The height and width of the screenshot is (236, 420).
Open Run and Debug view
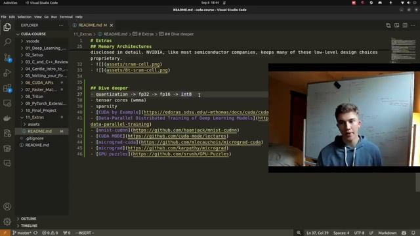(x=7, y=73)
